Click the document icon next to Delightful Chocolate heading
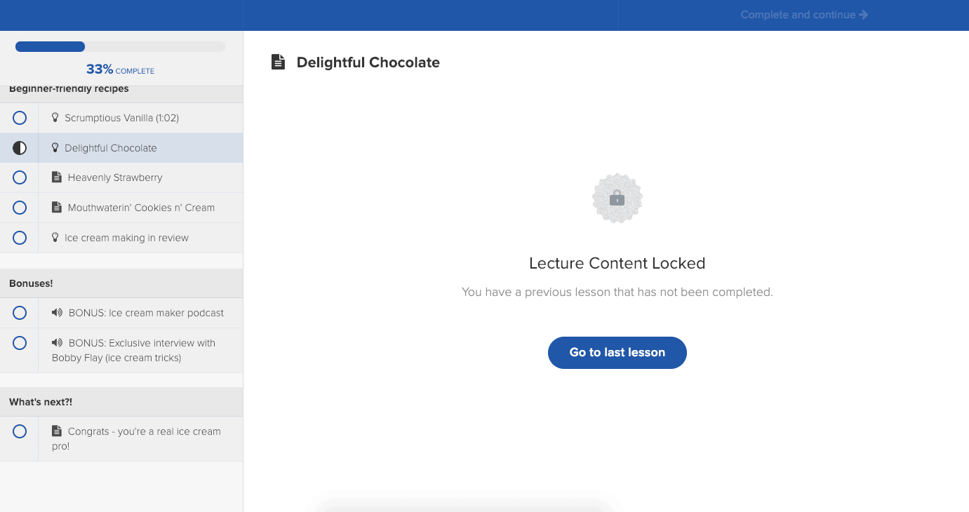The image size is (969, 512). pos(279,62)
